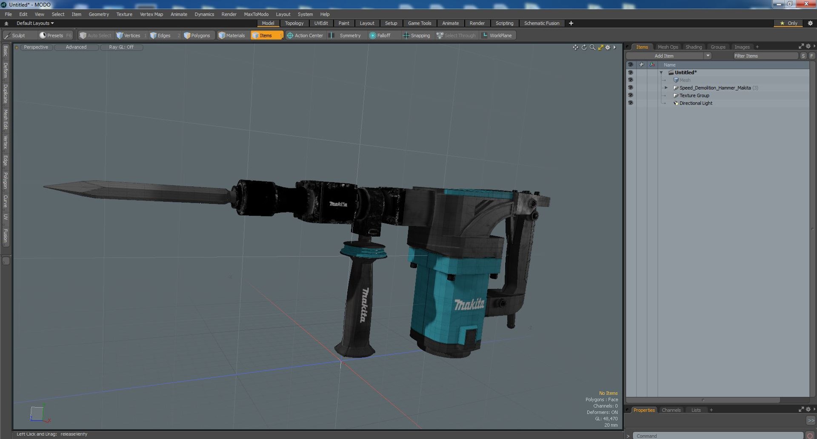The image size is (817, 439).
Task: Click the viewport zoom magnifier icon
Action: [x=592, y=47]
